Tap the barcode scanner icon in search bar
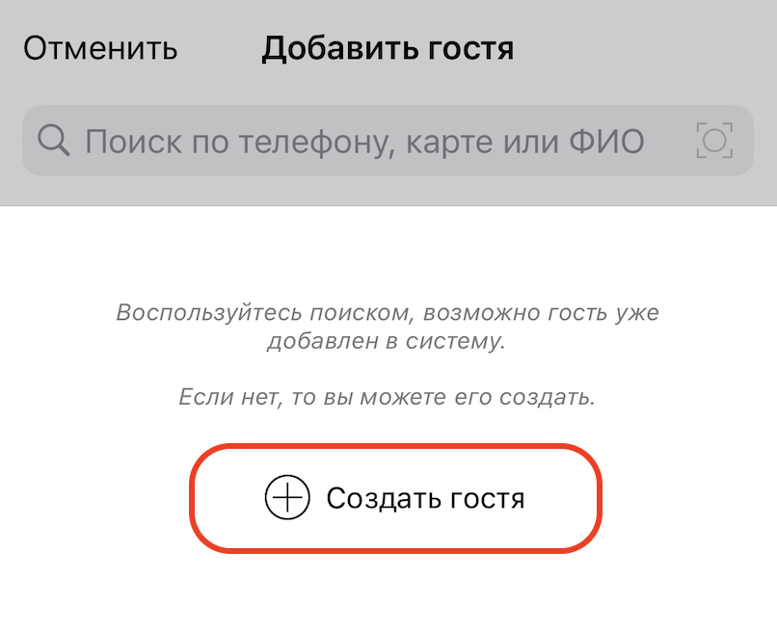Image resolution: width=777 pixels, height=630 pixels. coord(713,142)
